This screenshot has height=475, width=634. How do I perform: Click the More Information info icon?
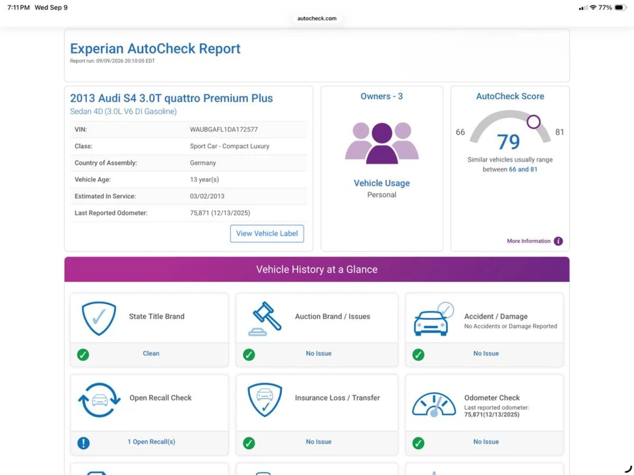pyautogui.click(x=558, y=241)
